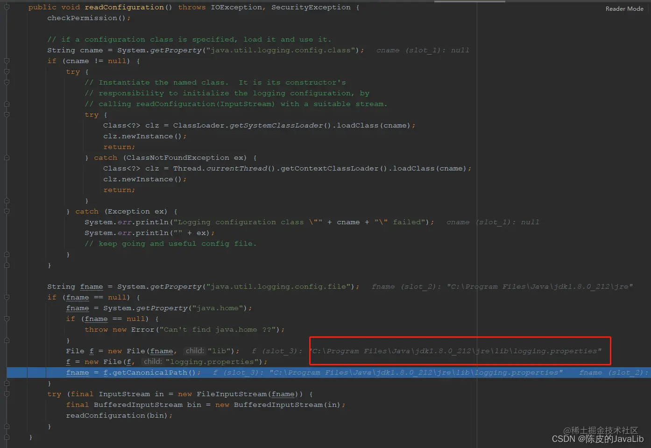Viewport: 651px width, 448px height.
Task: Click 'getSystemClassLoader' in the ClassLoader line
Action: tap(276, 126)
